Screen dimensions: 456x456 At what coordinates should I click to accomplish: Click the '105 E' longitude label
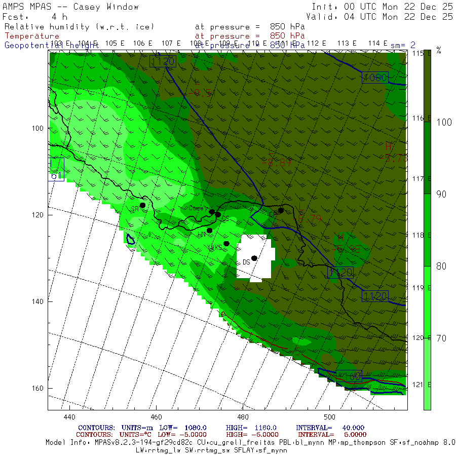[x=115, y=43]
